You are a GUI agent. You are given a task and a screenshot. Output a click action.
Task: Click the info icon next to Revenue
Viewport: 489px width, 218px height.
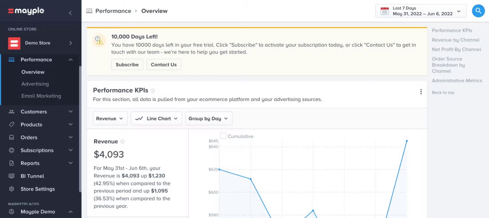pyautogui.click(x=122, y=142)
